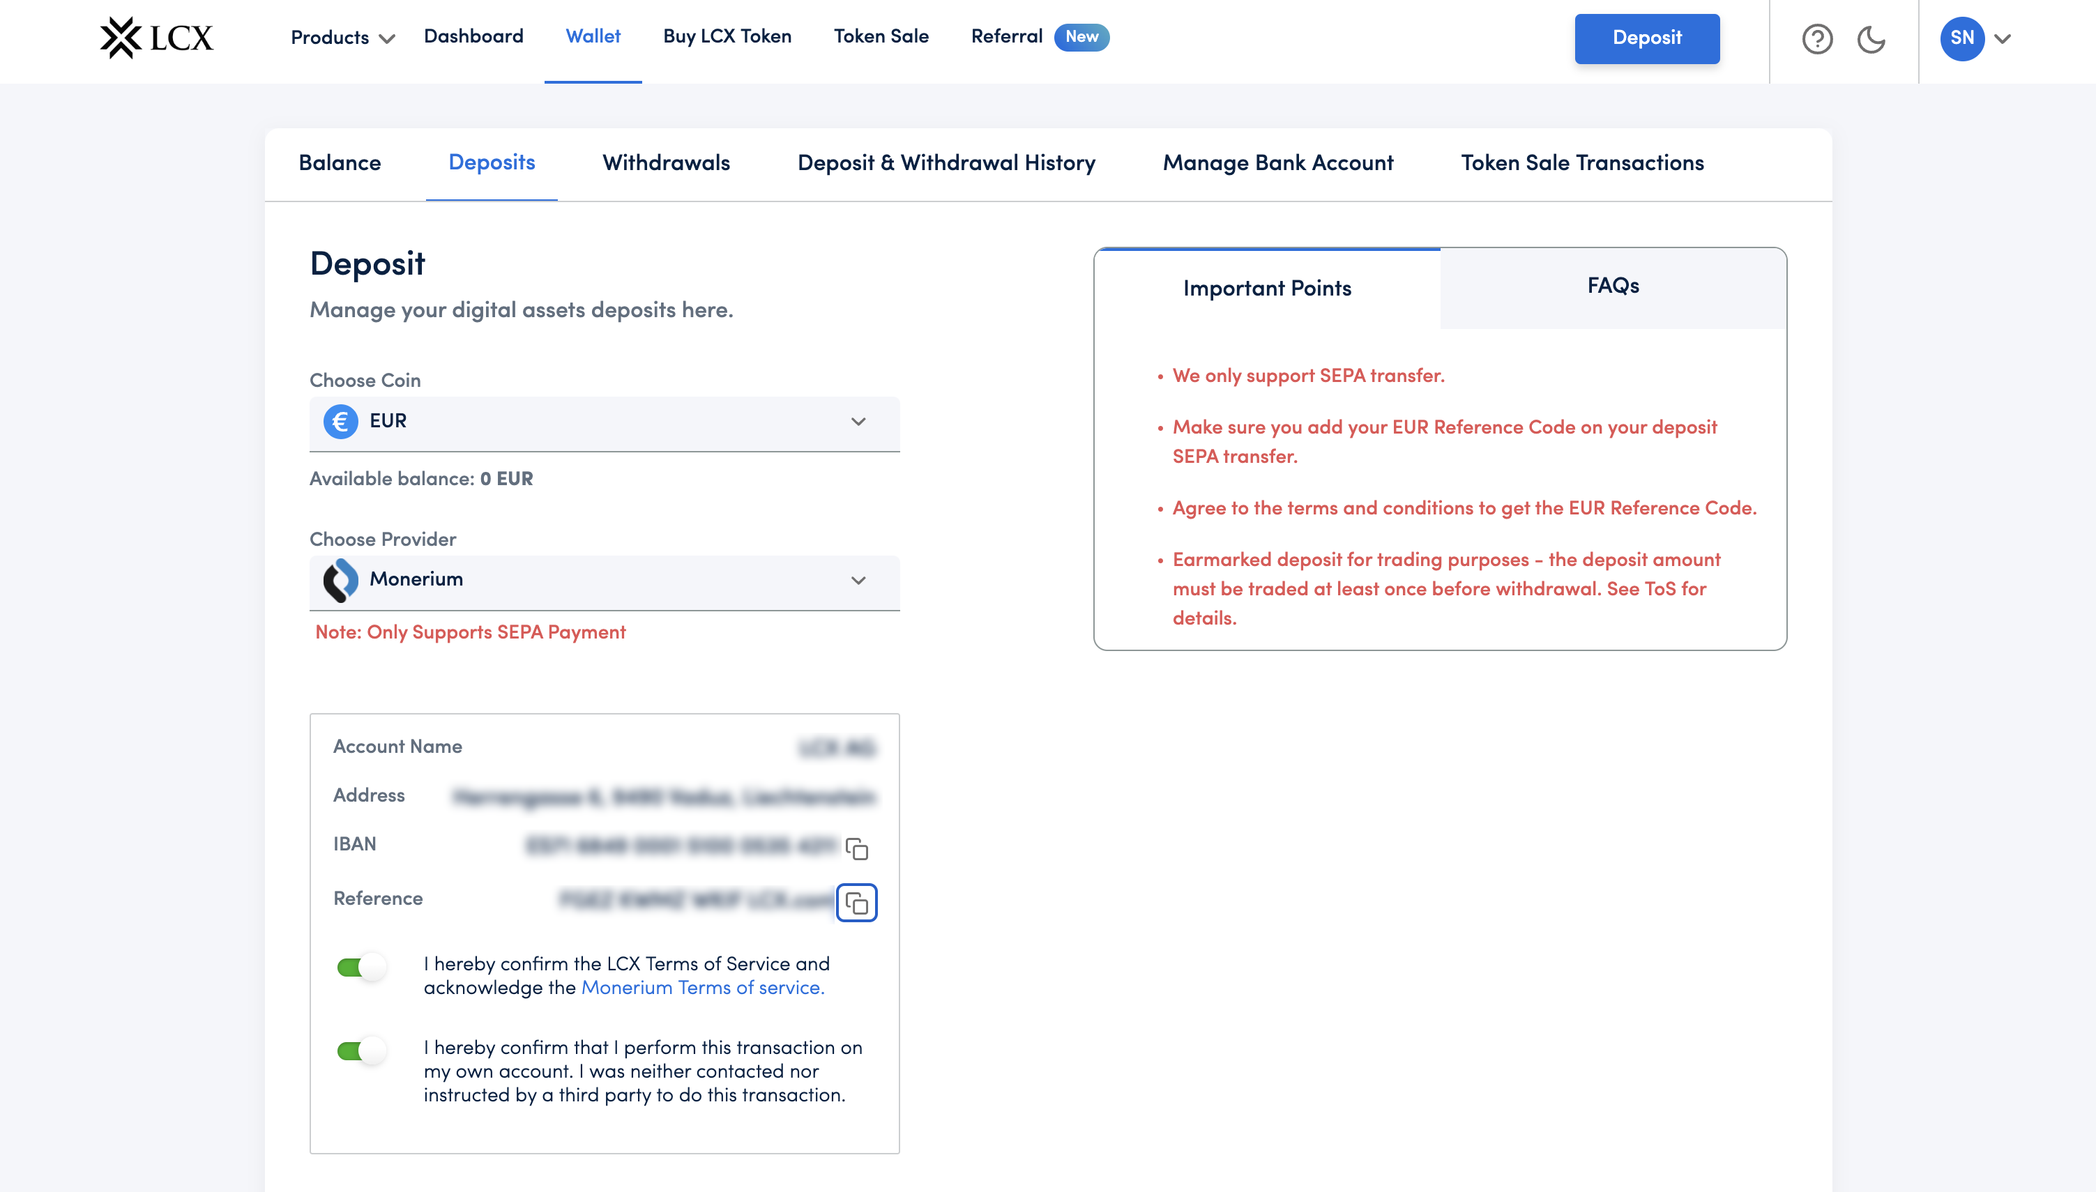Image resolution: width=2096 pixels, height=1192 pixels.
Task: Toggle dark mode moon icon
Action: [x=1871, y=38]
